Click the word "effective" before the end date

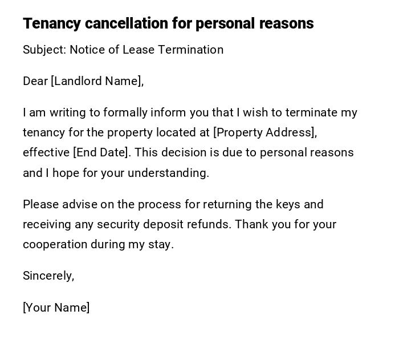point(46,152)
